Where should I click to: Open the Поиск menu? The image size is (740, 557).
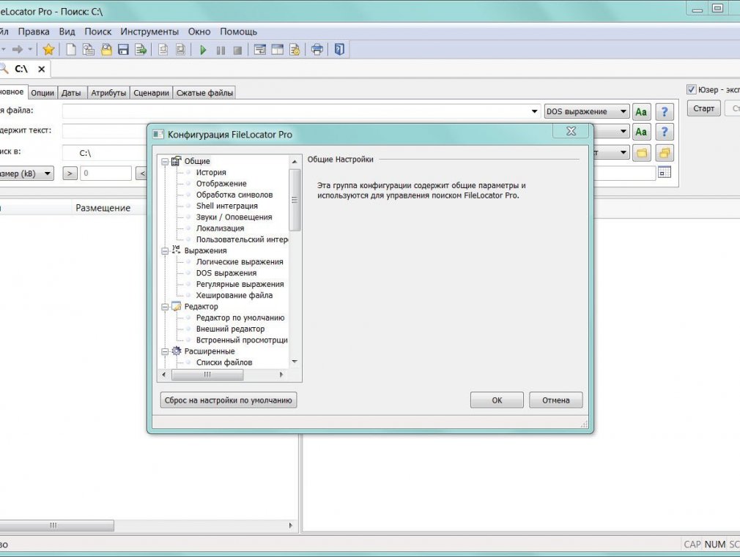point(97,31)
